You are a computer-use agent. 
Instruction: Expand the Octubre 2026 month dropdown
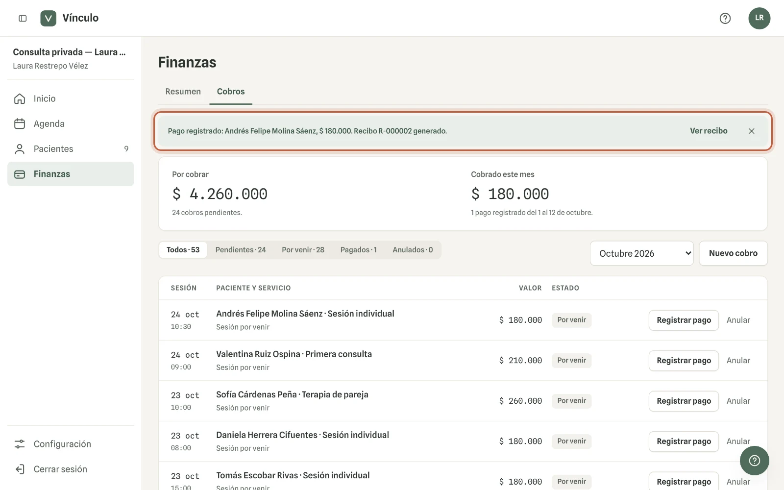click(x=641, y=253)
